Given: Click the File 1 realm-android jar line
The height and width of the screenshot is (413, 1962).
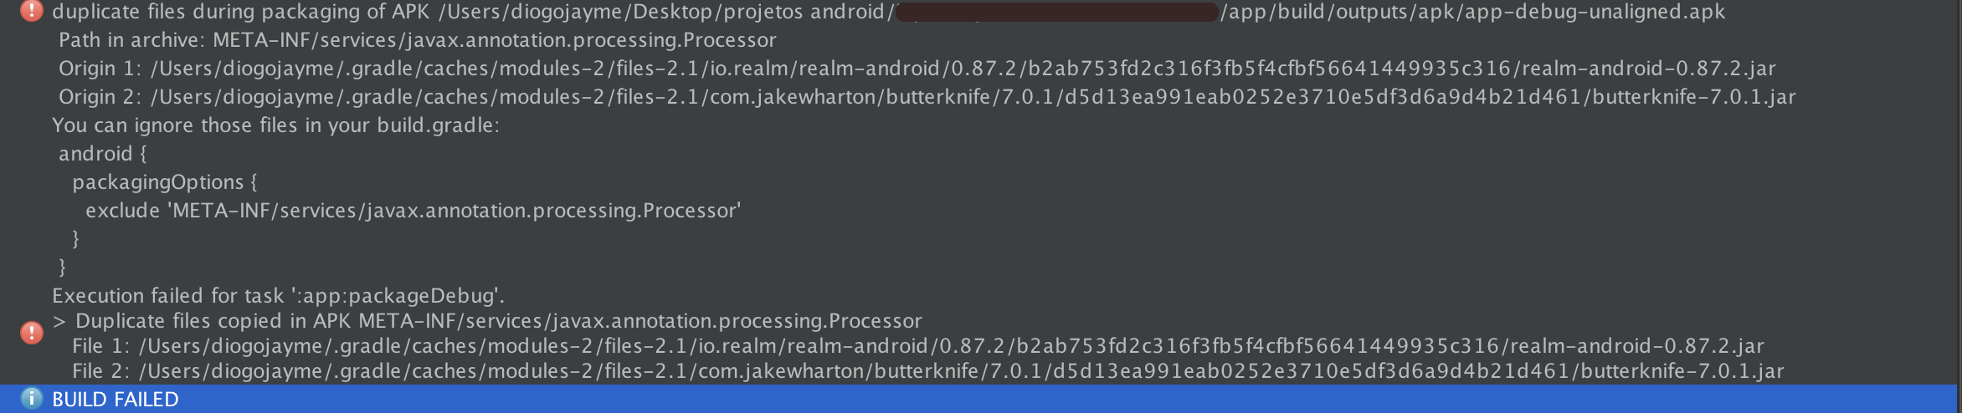Looking at the screenshot, I should pos(918,346).
